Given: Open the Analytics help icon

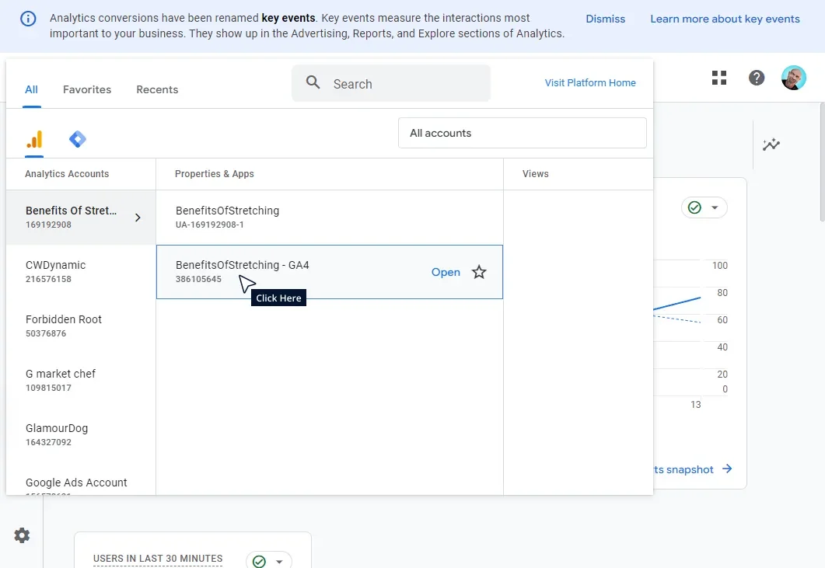Looking at the screenshot, I should (x=756, y=77).
